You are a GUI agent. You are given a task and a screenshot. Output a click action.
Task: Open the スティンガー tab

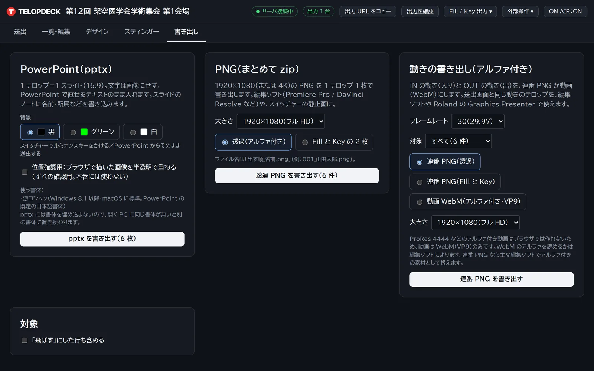pos(141,32)
